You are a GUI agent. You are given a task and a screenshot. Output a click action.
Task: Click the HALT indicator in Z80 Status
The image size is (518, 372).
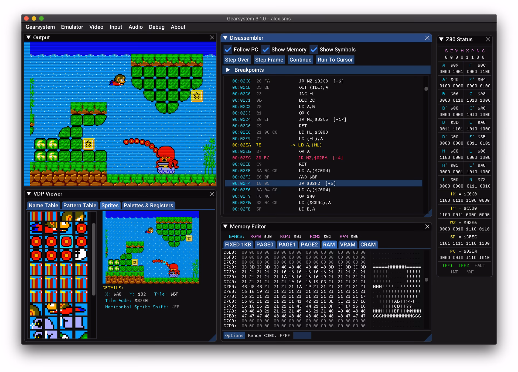pos(480,265)
